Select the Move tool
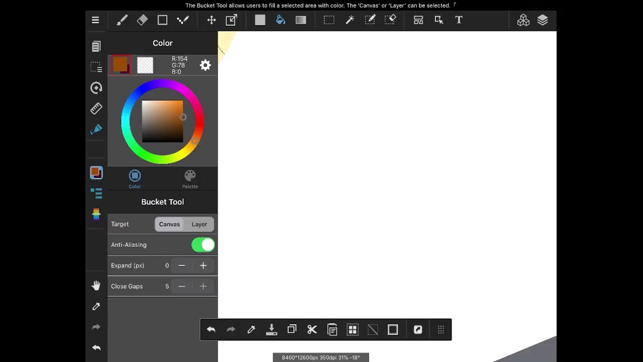The image size is (643, 362). point(211,20)
